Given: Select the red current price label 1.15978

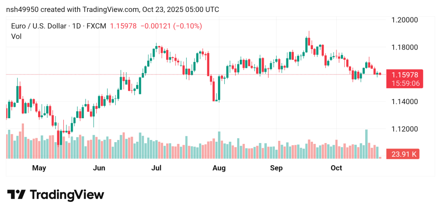Looking at the screenshot, I should click(405, 74).
